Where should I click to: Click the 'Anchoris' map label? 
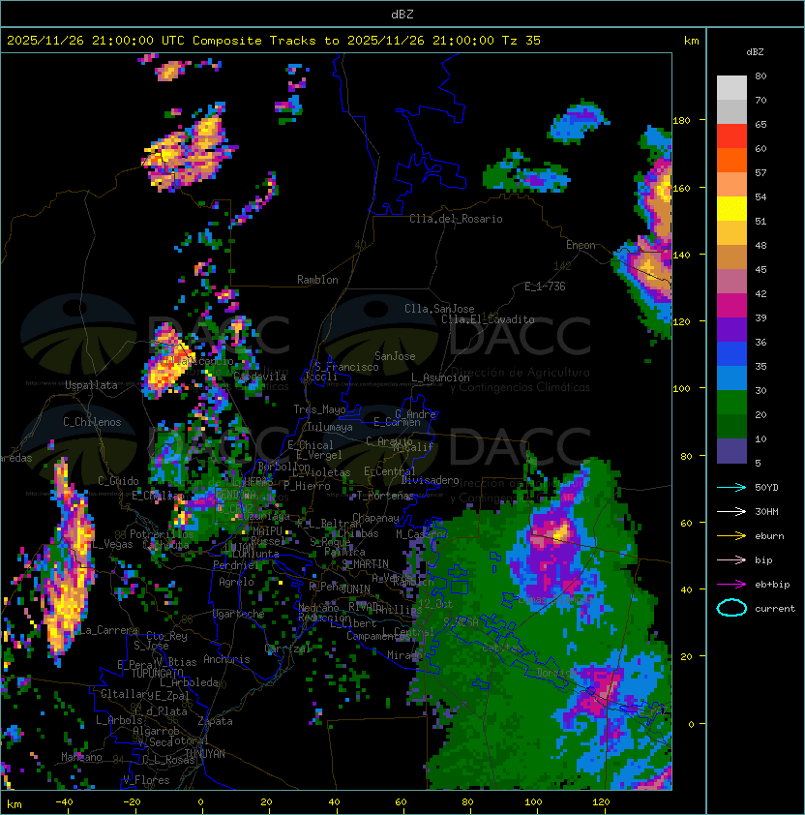[226, 659]
